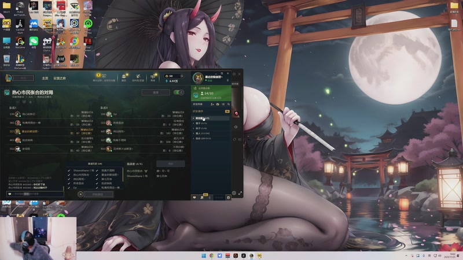Click the League of Legends logo

point(9,78)
